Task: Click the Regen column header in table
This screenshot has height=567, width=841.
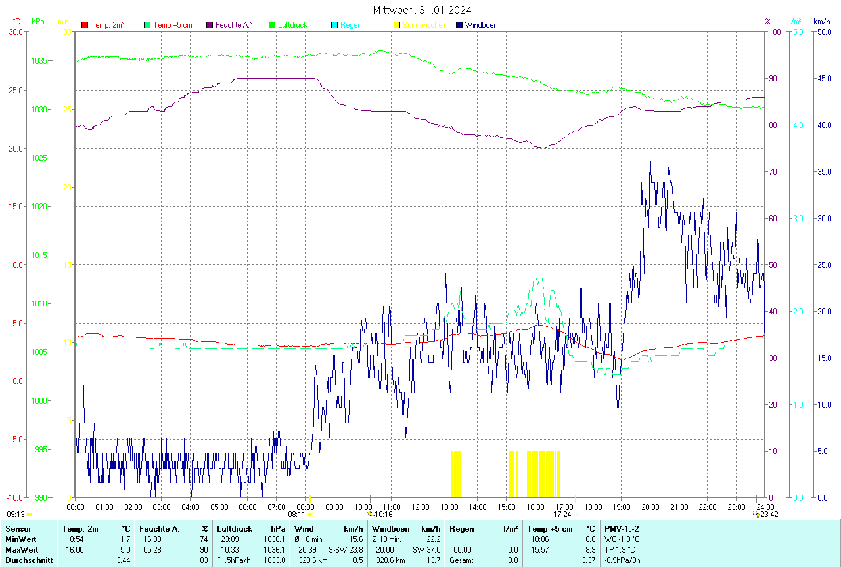Action: pos(463,528)
